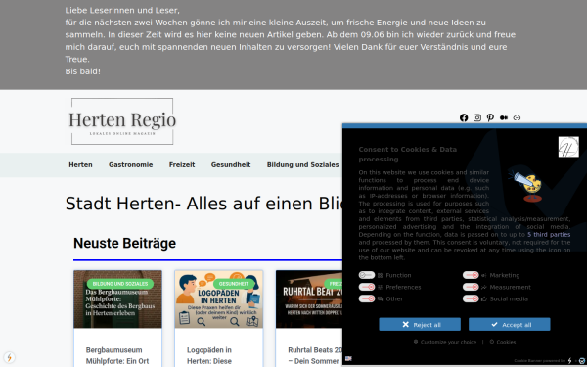Click the Bildung und Soziales category badge

coord(120,284)
